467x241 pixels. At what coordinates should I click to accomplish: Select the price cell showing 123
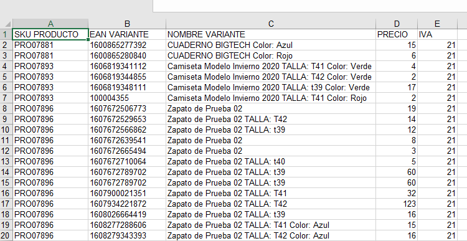coord(397,204)
